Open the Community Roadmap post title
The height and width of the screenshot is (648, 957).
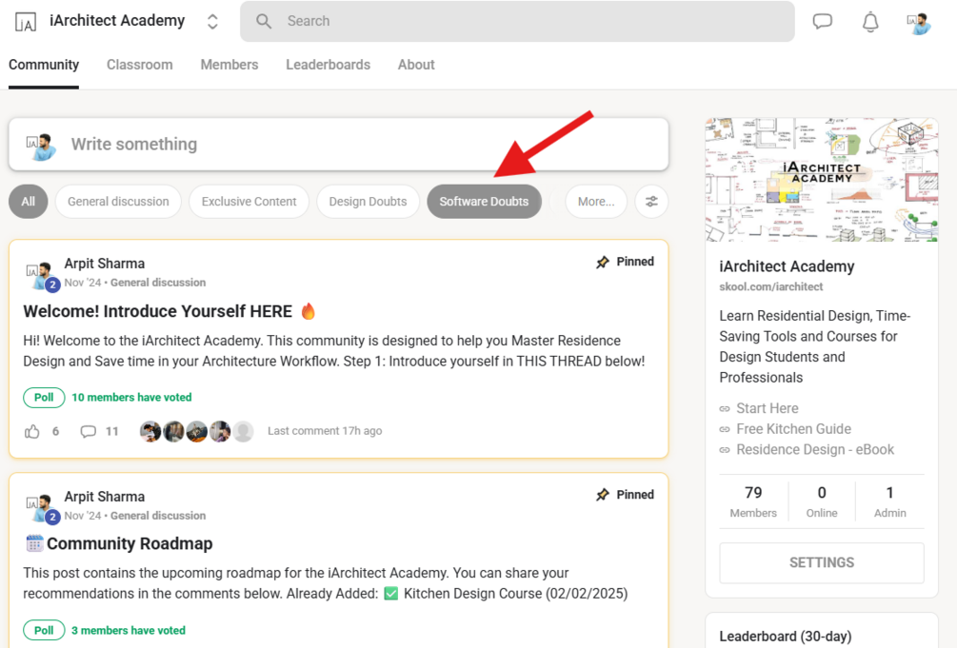click(x=130, y=543)
